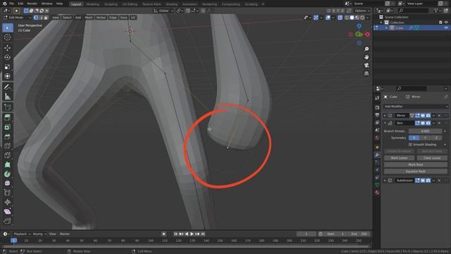
Task: Collapse the Skin modifier panel
Action: coord(385,123)
